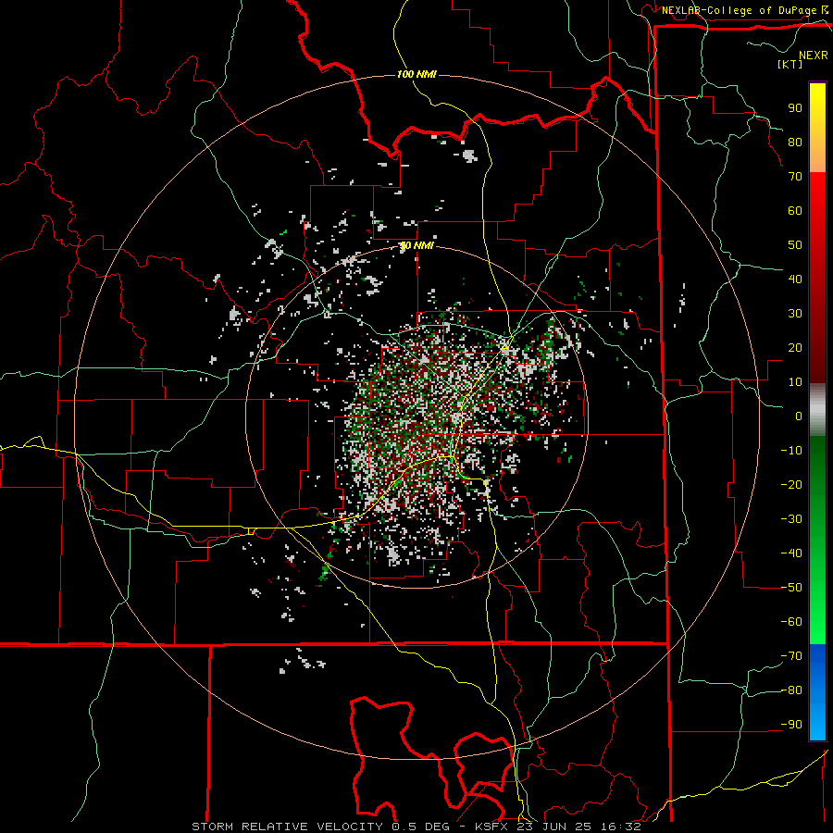Click the 100 NMI range ring label
Viewport: 833px width, 833px height.
tap(416, 74)
